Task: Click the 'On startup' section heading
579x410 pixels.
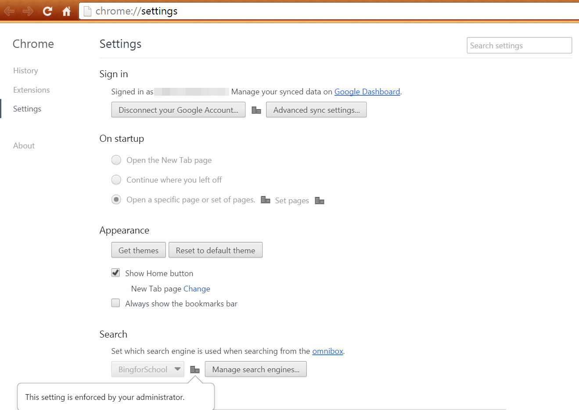Action: click(x=122, y=138)
